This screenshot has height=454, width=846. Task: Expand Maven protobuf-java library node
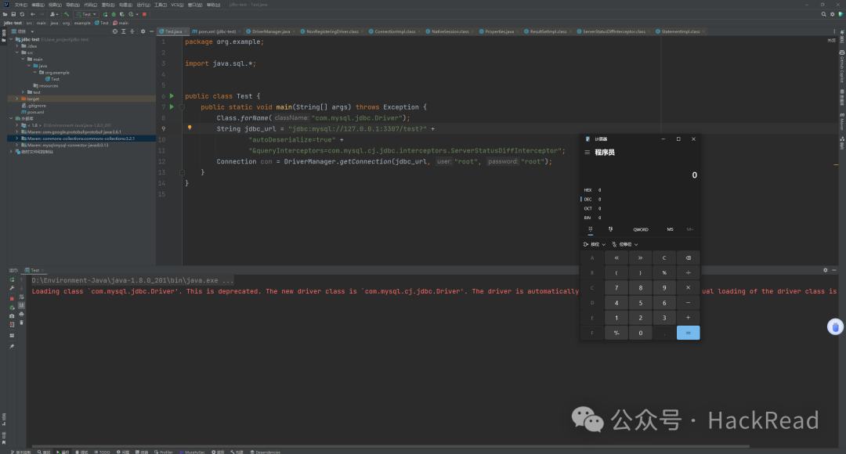(17, 132)
